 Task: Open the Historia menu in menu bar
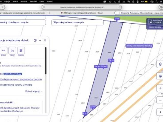click(x=24, y=2)
